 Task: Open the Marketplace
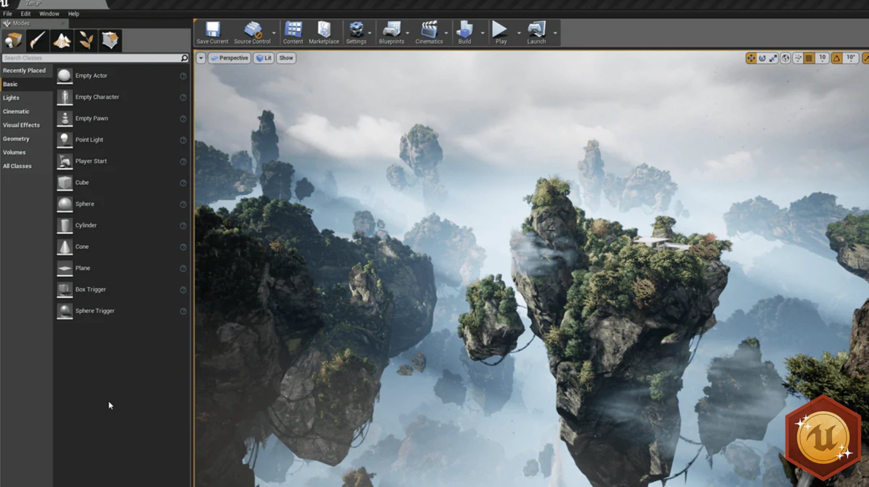click(323, 31)
